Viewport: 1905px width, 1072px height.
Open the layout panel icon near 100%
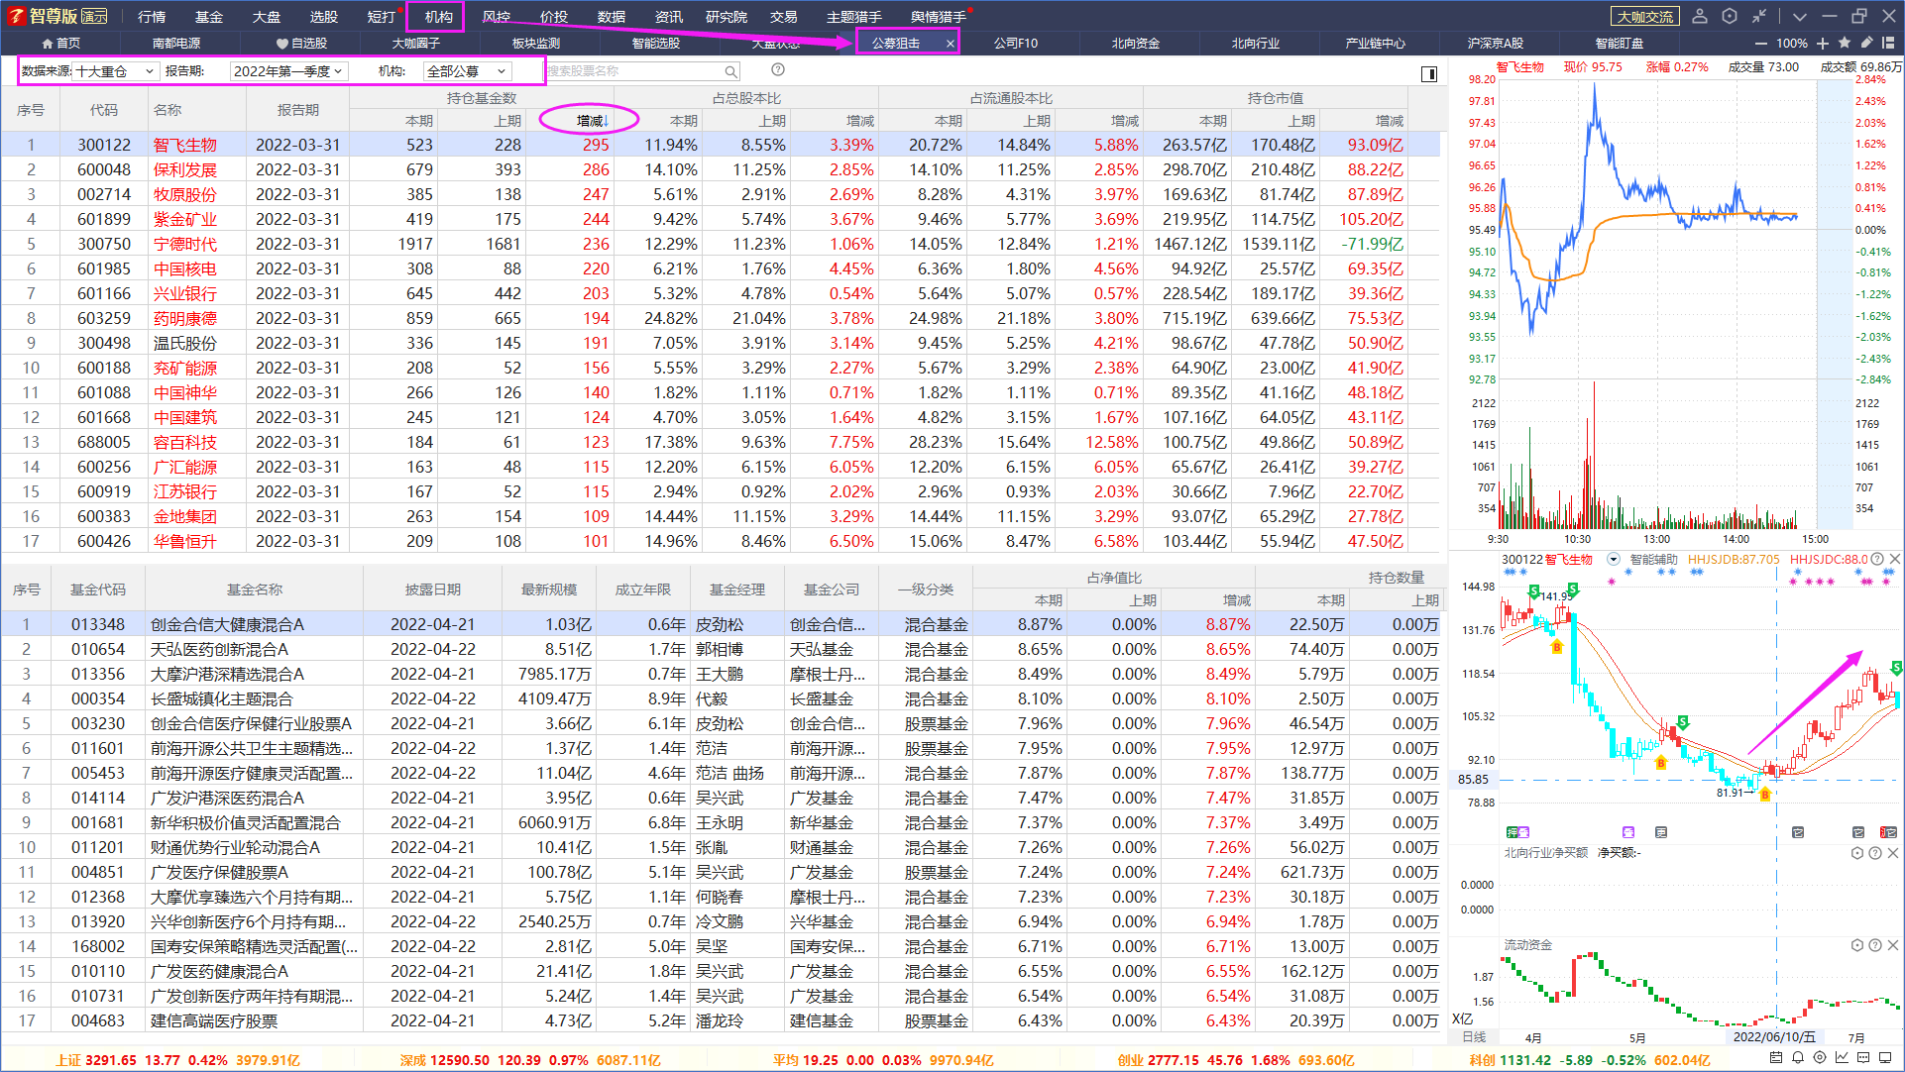pyautogui.click(x=1888, y=43)
